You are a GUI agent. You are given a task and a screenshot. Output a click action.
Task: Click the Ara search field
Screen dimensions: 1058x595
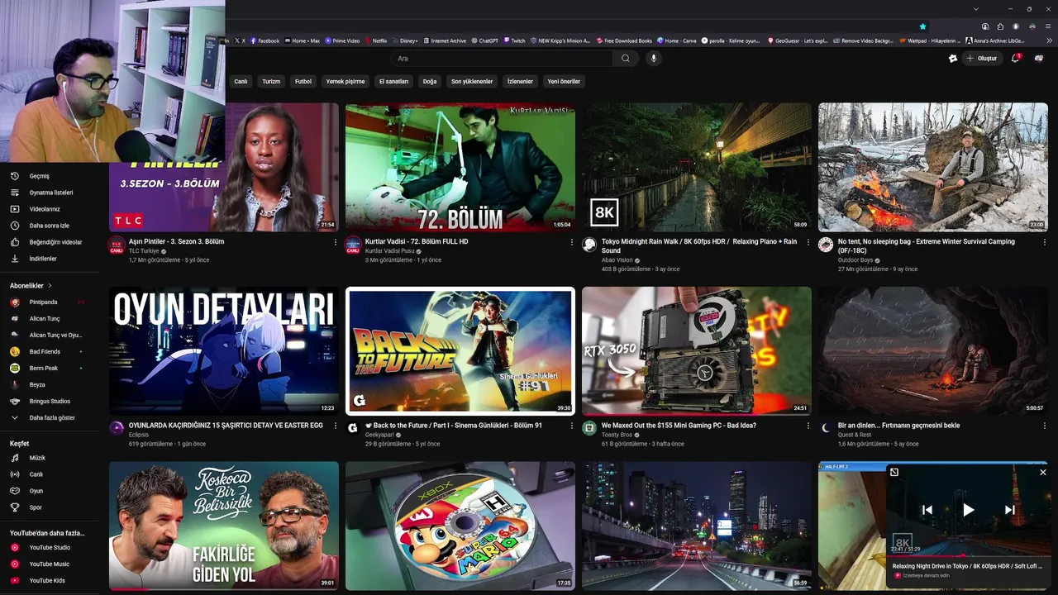(x=502, y=59)
